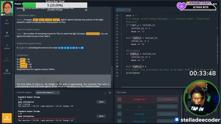Click the Constraints heading

22,55
